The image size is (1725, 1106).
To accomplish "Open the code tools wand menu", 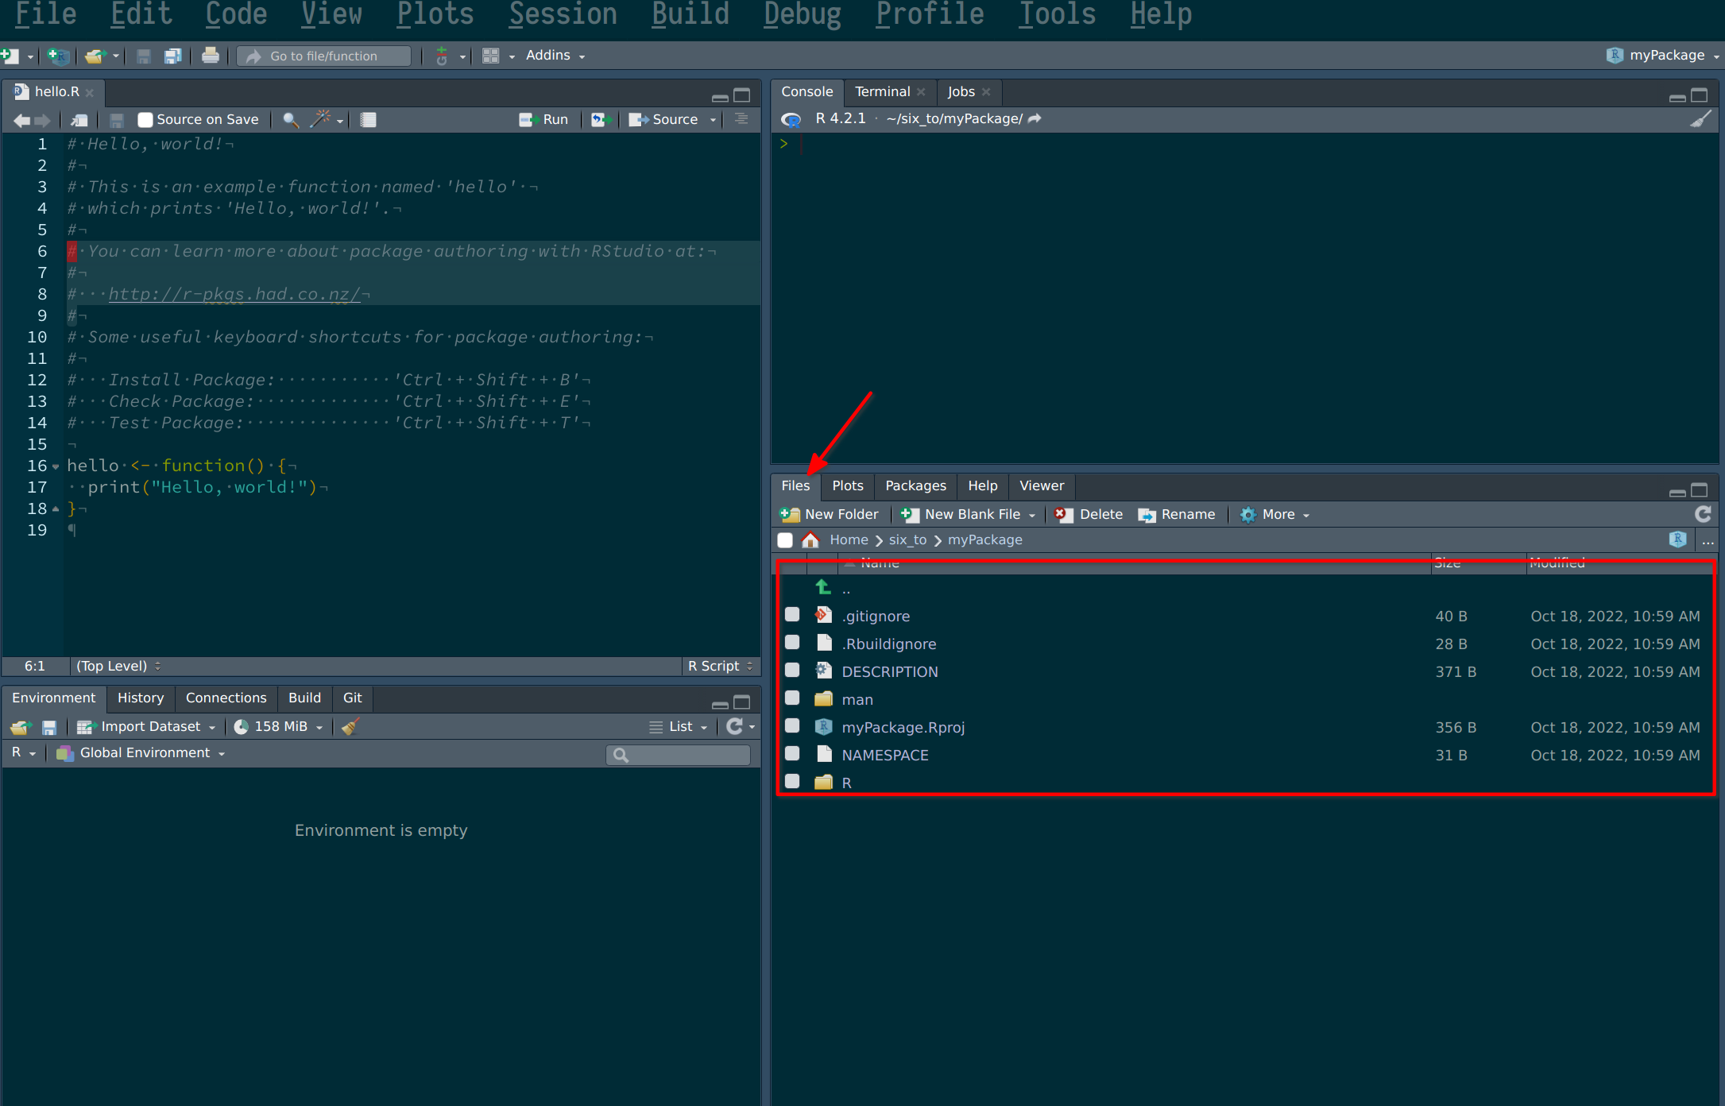I will pyautogui.click(x=321, y=120).
